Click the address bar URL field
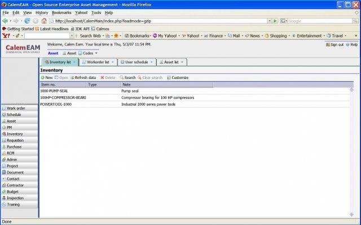 (x=159, y=21)
